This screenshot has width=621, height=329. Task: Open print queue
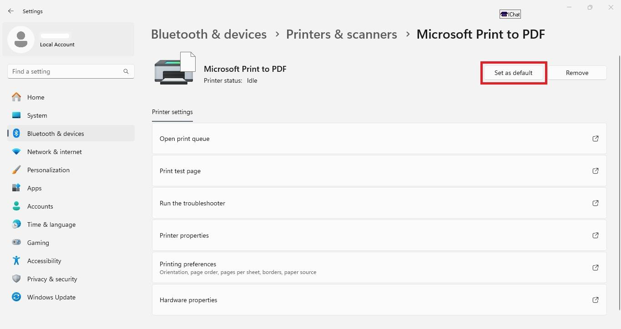point(184,139)
